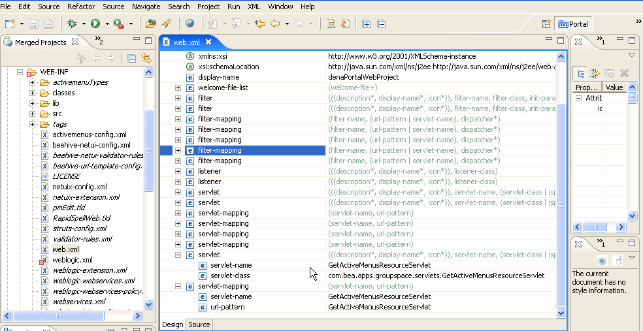The image size is (643, 331).
Task: Collapse all in Merged Projects panel
Action: coord(132,59)
